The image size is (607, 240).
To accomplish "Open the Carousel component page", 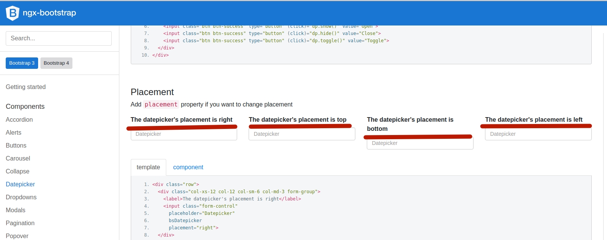I will (x=18, y=159).
